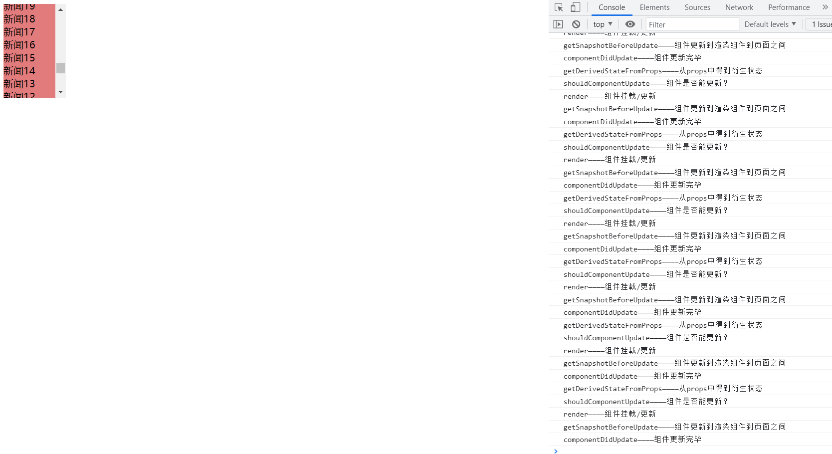Click the news list scroll down arrow
The height and width of the screenshot is (454, 832).
[x=60, y=92]
